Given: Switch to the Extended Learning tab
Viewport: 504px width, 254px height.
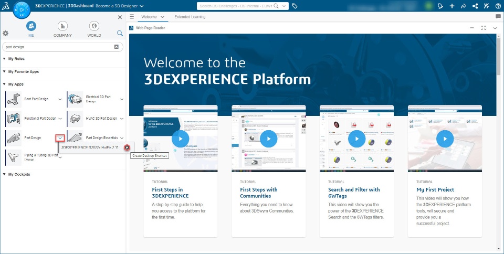Looking at the screenshot, I should pyautogui.click(x=190, y=17).
